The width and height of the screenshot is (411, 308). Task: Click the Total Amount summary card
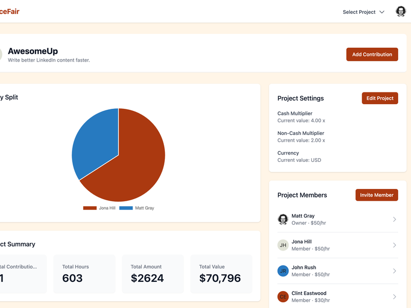[153, 274]
